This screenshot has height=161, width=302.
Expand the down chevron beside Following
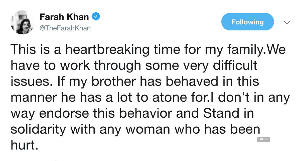coord(287,22)
